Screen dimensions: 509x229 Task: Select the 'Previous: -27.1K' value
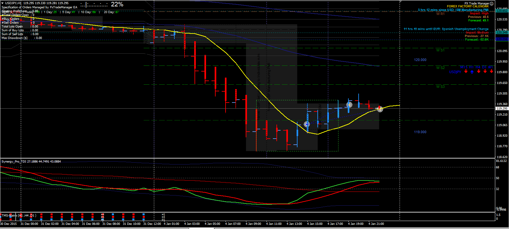tap(477, 36)
